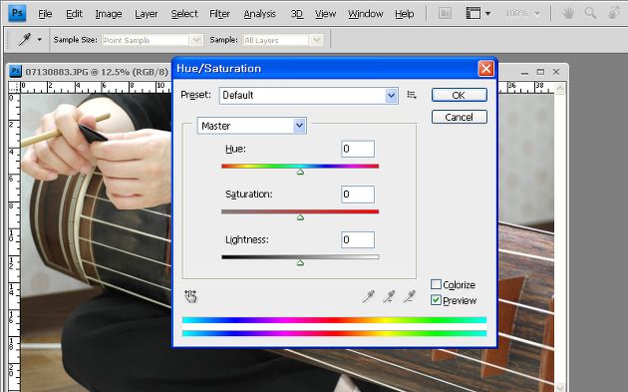The width and height of the screenshot is (628, 392).
Task: Open the Master channel dropdown
Action: point(251,126)
